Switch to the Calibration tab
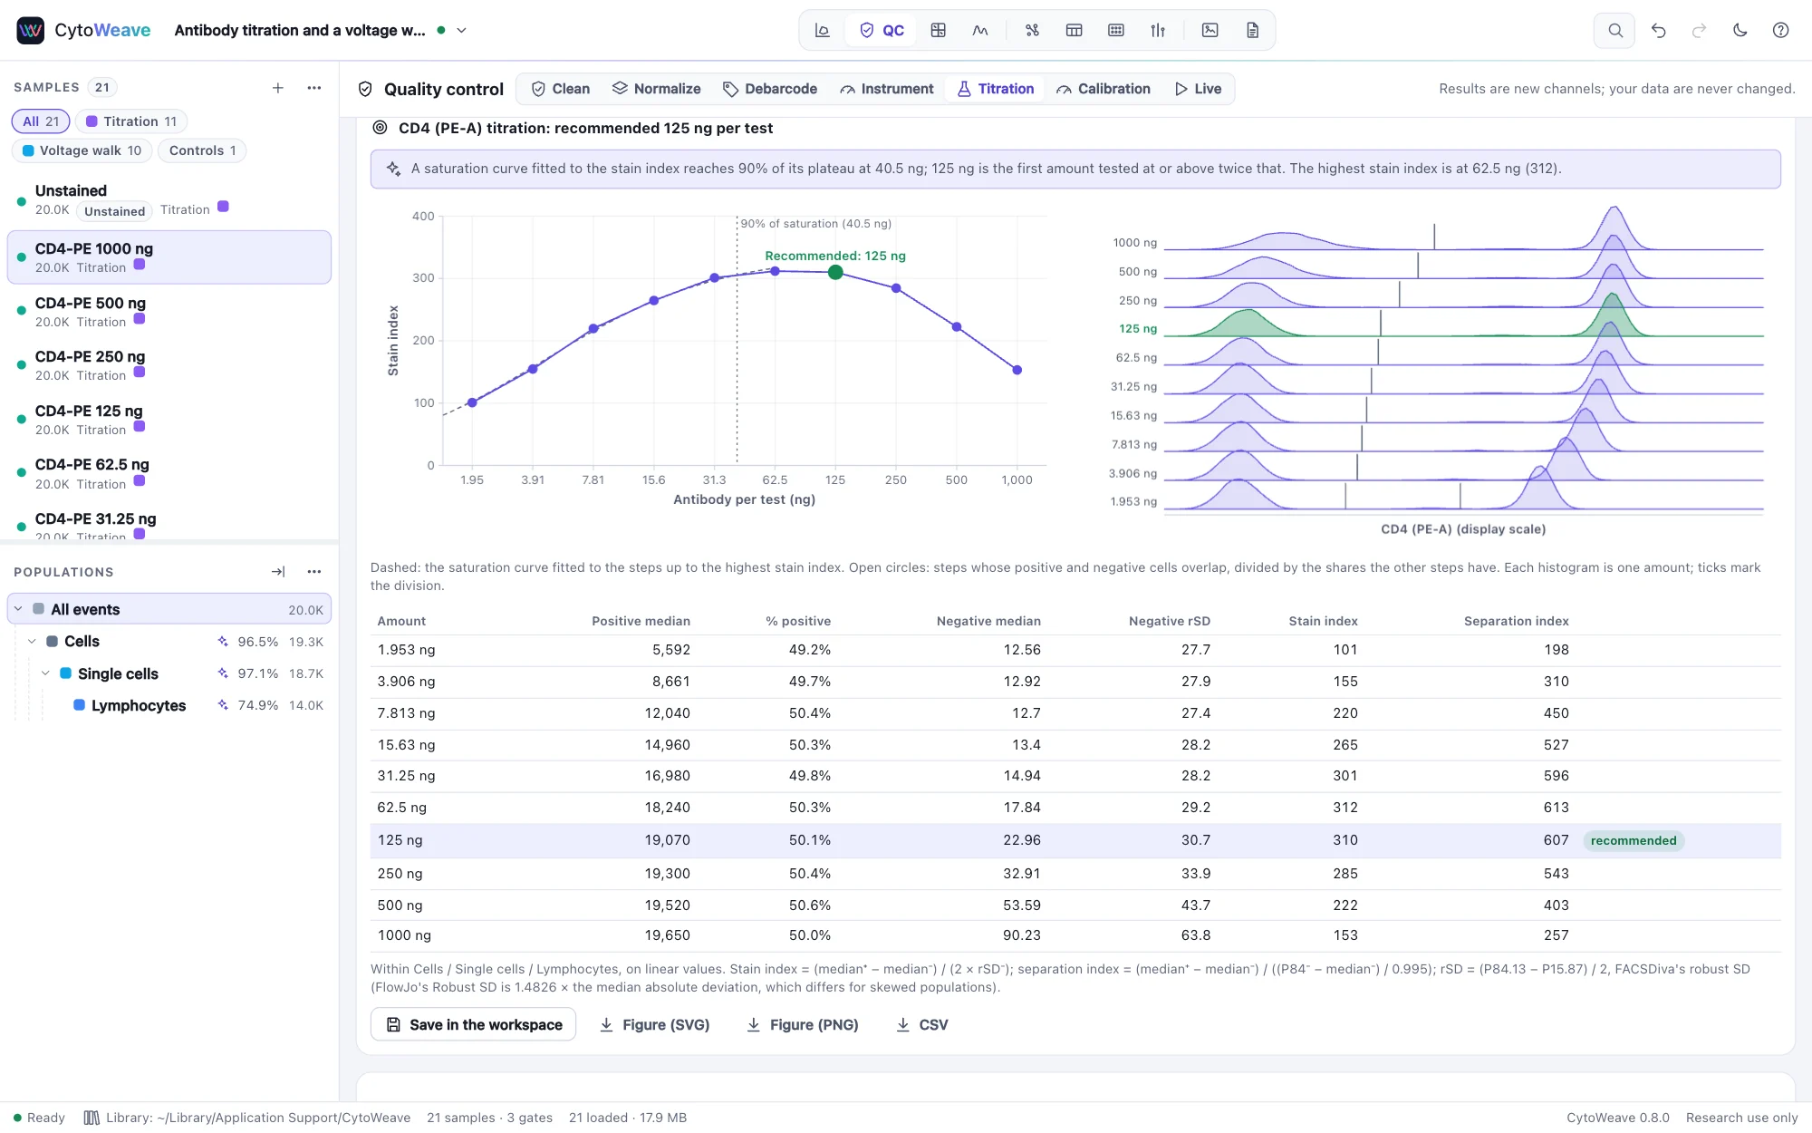Screen dimensions: 1812x1133 tap(1104, 89)
